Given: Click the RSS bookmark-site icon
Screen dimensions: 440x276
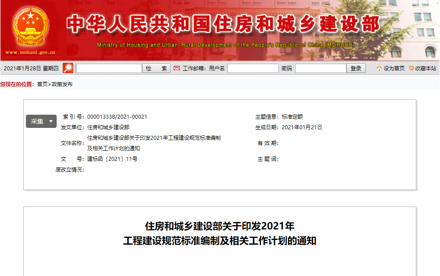Looking at the screenshot, I should 411,68.
